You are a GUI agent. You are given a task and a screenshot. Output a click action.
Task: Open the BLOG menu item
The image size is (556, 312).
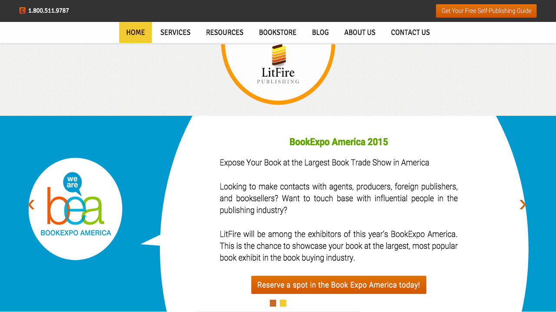coord(320,32)
